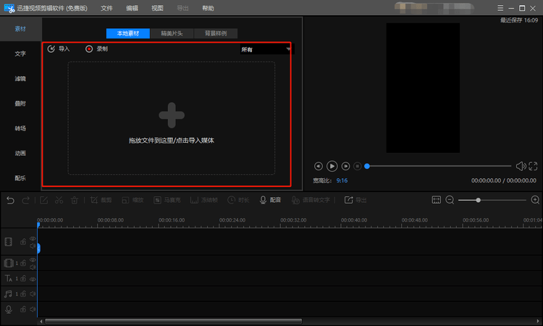
Task: Click the fit-timeline icon beside zoom out
Action: click(x=436, y=200)
